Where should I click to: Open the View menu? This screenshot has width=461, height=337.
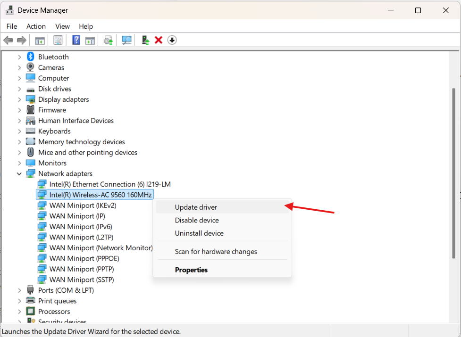pyautogui.click(x=62, y=26)
